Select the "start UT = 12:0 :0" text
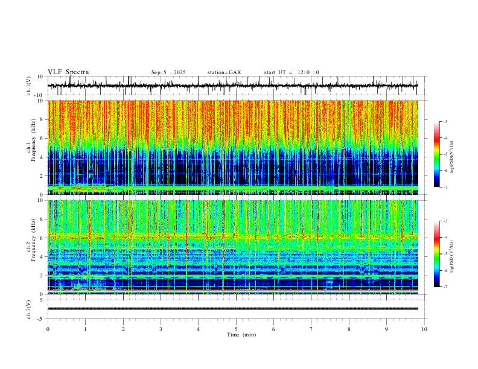The height and width of the screenshot is (369, 478). click(292, 72)
